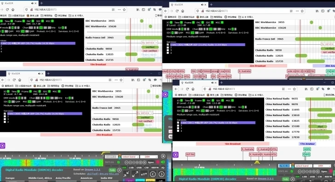Screen dimensions: 335x182
Task: Open by service dropdown in middle-left window
Action: click(x=145, y=113)
